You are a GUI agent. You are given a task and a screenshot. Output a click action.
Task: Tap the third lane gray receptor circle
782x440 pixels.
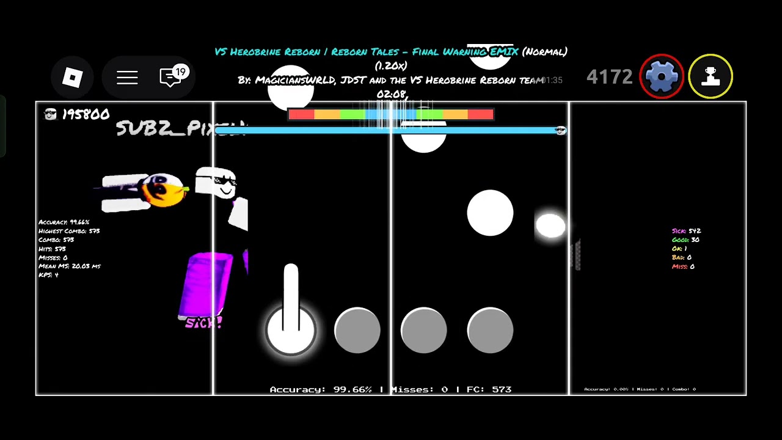pos(424,330)
